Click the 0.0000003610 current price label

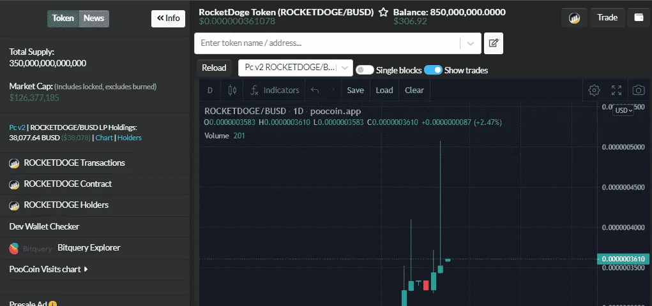pos(623,259)
